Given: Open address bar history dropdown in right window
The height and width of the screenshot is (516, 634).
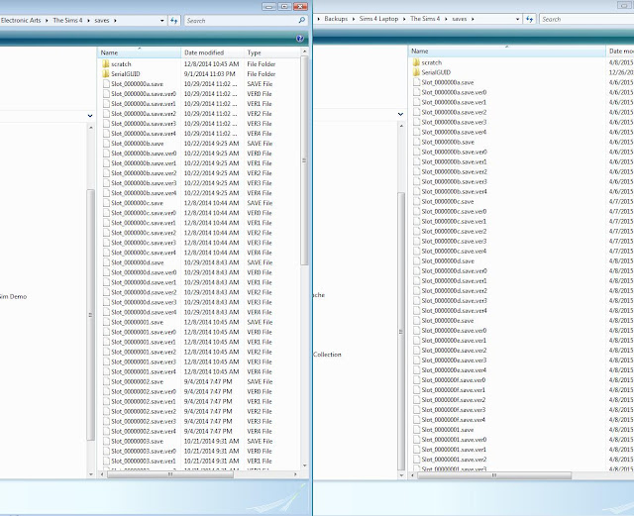Looking at the screenshot, I should [517, 19].
